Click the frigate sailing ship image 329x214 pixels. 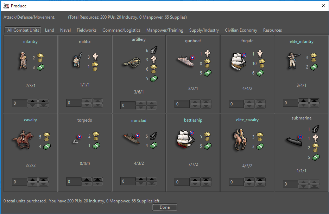click(x=239, y=61)
